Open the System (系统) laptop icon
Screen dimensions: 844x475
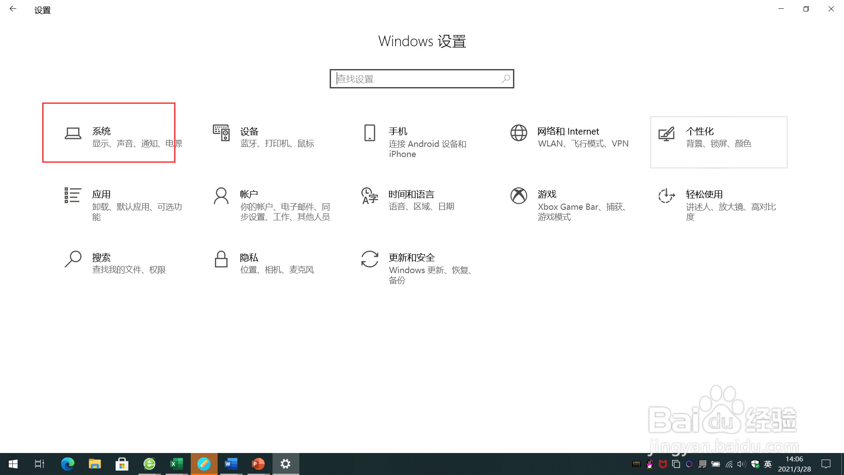coord(73,133)
